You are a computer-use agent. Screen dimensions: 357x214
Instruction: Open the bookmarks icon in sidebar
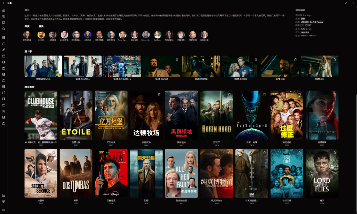click(3, 23)
